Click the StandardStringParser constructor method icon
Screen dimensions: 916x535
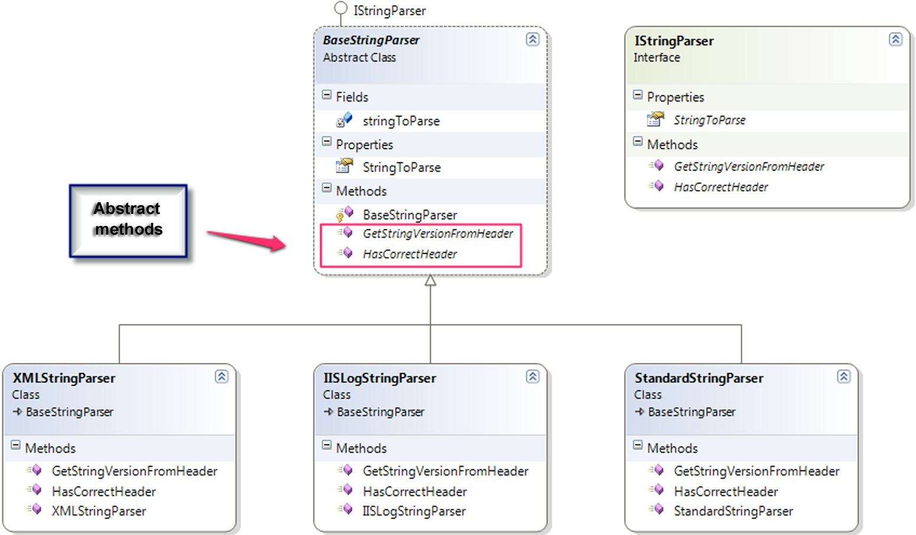pyautogui.click(x=656, y=510)
